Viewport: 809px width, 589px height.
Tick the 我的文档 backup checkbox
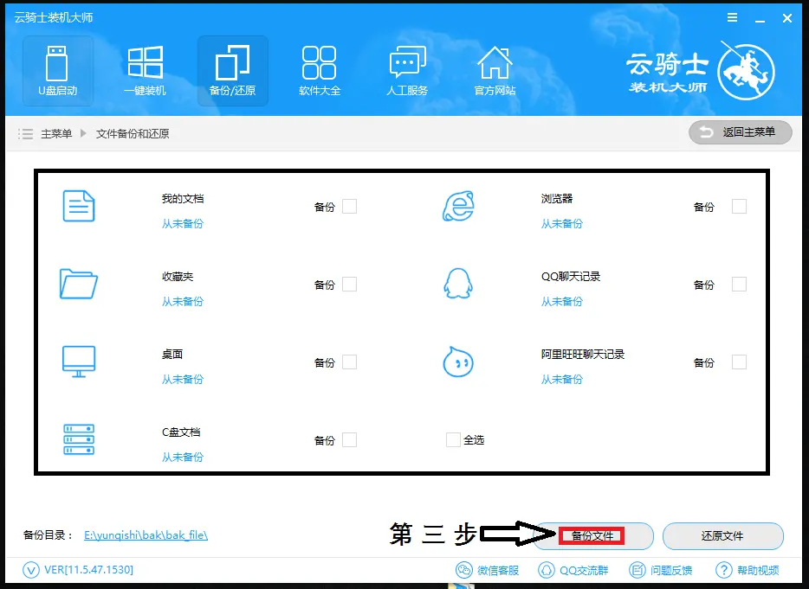[x=349, y=207]
